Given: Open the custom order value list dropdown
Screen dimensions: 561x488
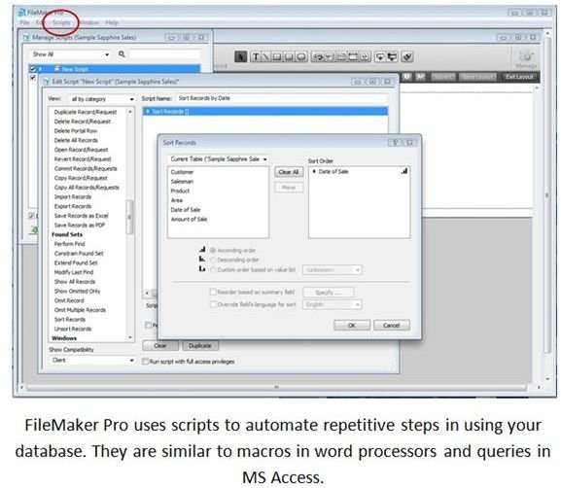Looking at the screenshot, I should (332, 269).
